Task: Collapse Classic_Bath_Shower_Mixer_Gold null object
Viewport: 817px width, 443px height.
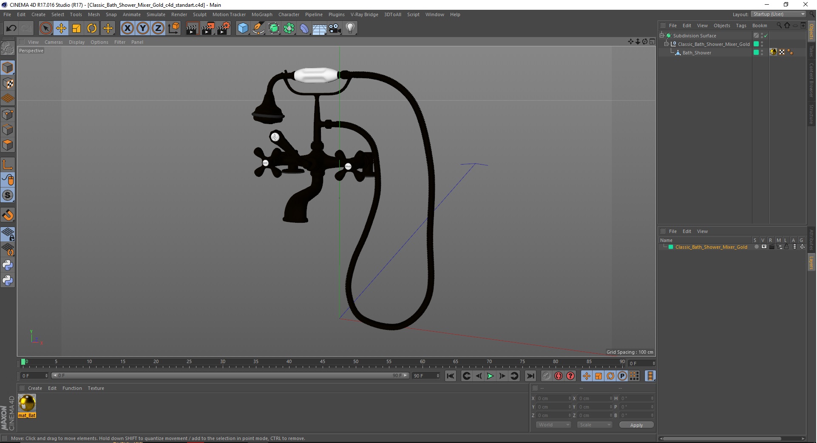Action: pos(667,44)
